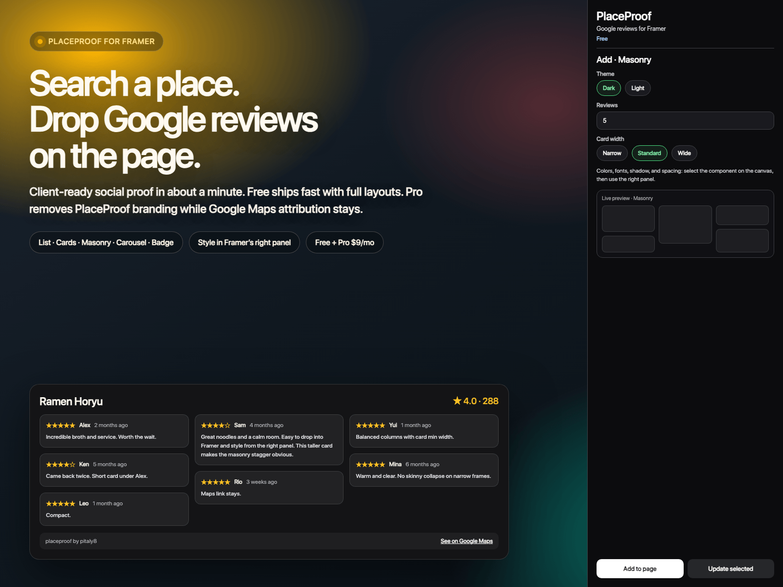Viewport: 783px width, 587px height.
Task: Click the text 'Balanced columns with card min width.'
Action: coord(405,437)
